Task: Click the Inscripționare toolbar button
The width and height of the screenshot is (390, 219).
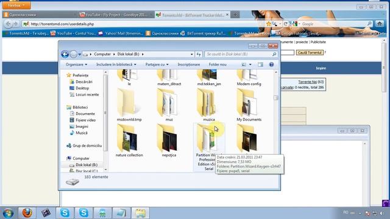Action: tap(188, 64)
